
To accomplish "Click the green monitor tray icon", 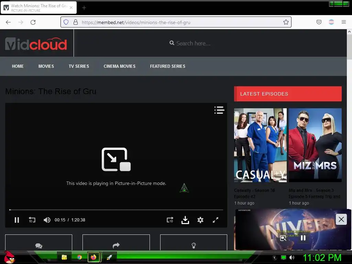I will pyautogui.click(x=284, y=257).
